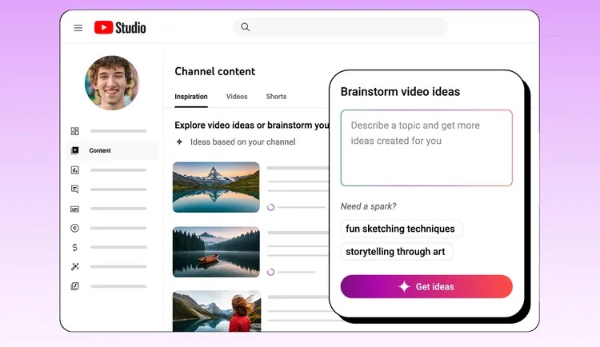Click the sparkle icon in Get ideas button
The width and height of the screenshot is (600, 347).
tap(404, 286)
